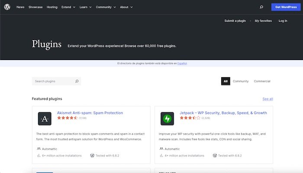This screenshot has width=303, height=173.
Task: Click the WordPress logo in header
Action: tap(7, 7)
